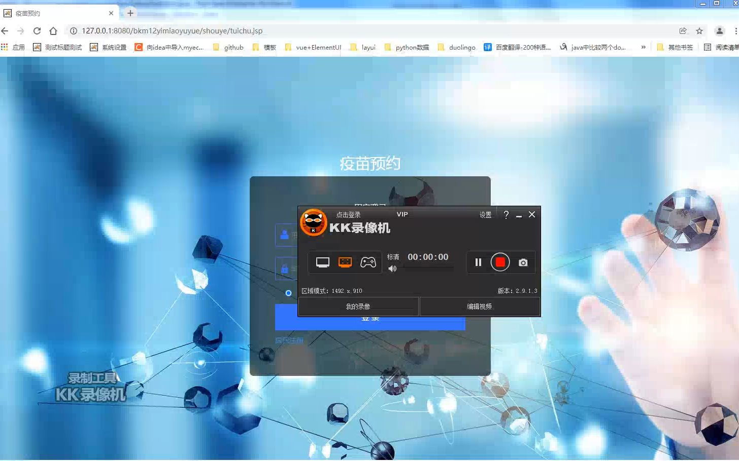Open 系统设置 bookmark
The width and height of the screenshot is (739, 461).
[108, 47]
